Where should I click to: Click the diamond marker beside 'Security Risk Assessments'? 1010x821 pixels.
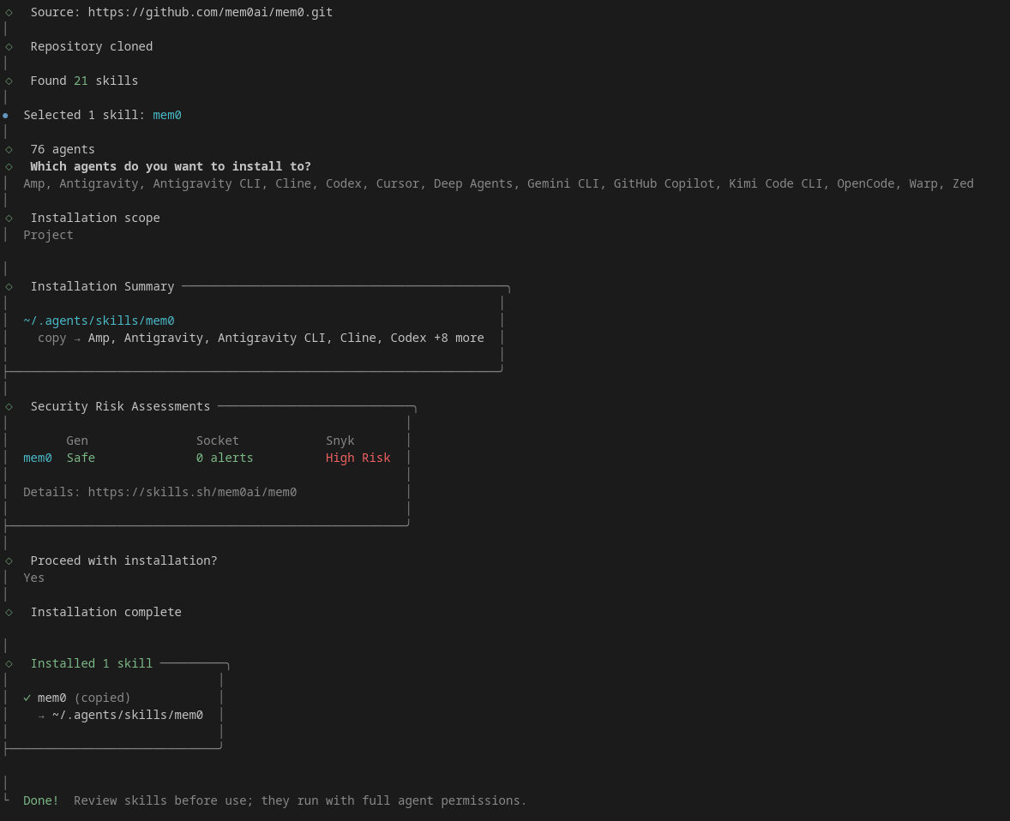[x=9, y=407]
